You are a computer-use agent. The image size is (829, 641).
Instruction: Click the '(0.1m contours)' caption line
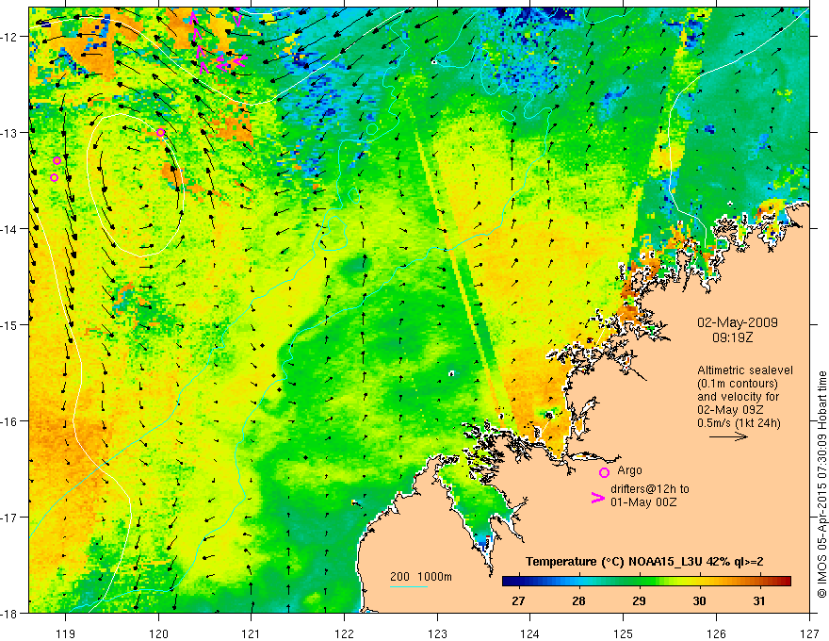(738, 384)
